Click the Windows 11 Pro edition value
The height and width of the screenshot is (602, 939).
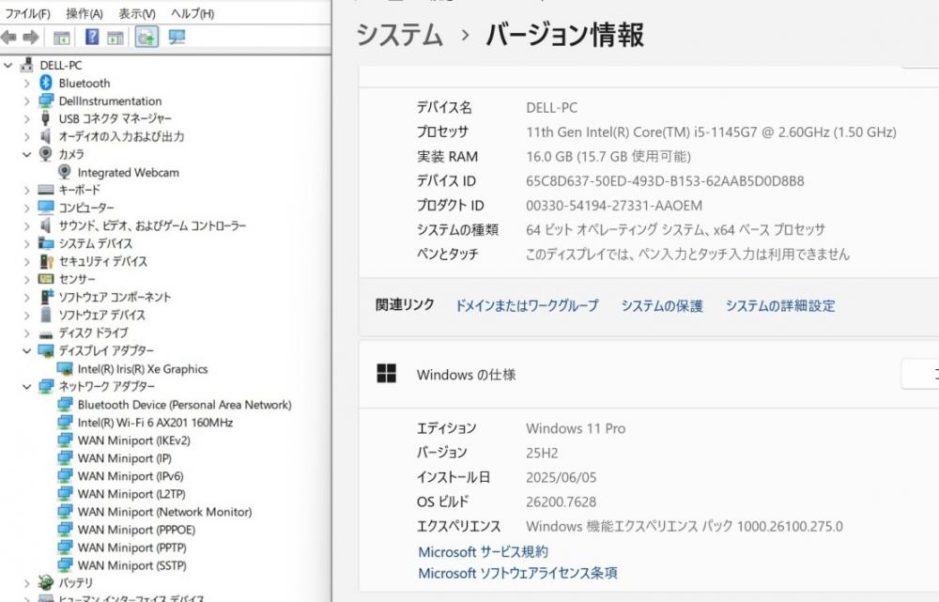pos(576,428)
